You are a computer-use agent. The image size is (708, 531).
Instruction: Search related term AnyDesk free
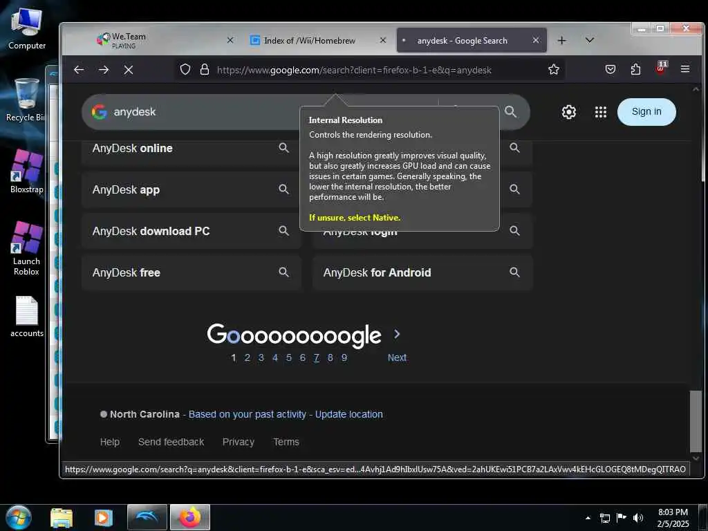pyautogui.click(x=192, y=272)
